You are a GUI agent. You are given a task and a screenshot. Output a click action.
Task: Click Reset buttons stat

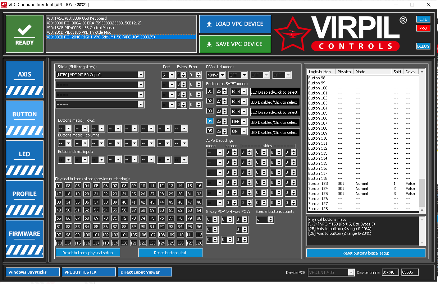pyautogui.click(x=170, y=253)
